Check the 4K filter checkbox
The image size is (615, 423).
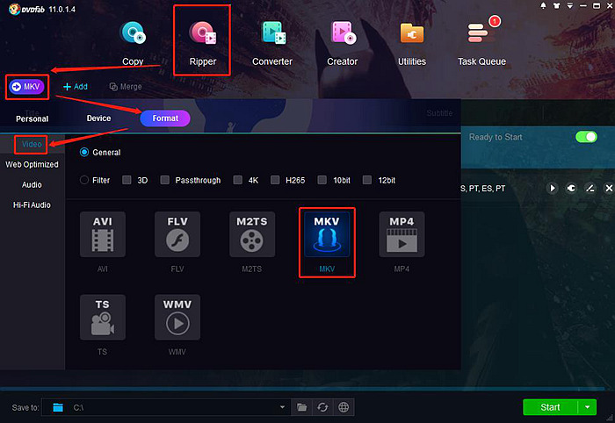(x=237, y=180)
